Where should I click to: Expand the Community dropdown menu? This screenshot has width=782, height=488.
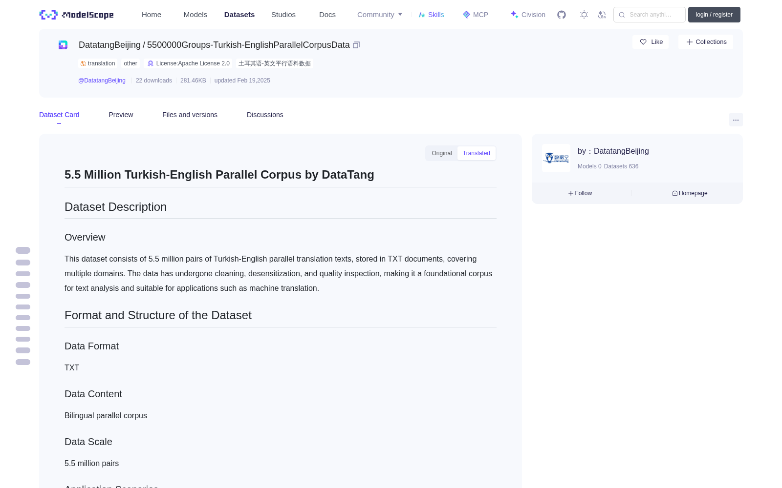380,15
